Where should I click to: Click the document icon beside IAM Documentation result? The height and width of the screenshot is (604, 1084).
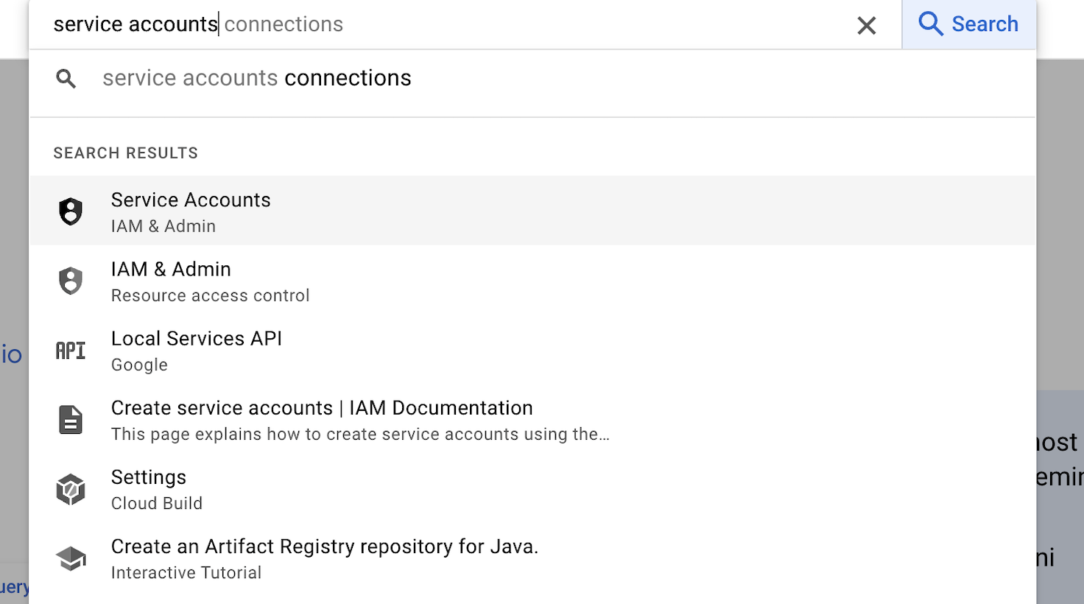pos(70,419)
